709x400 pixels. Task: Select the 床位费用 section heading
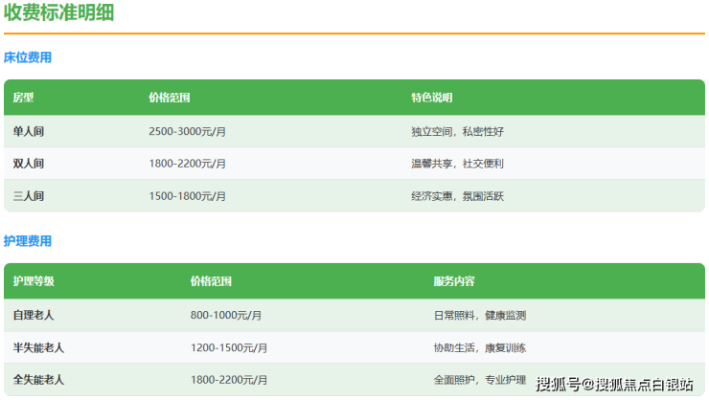(x=28, y=57)
